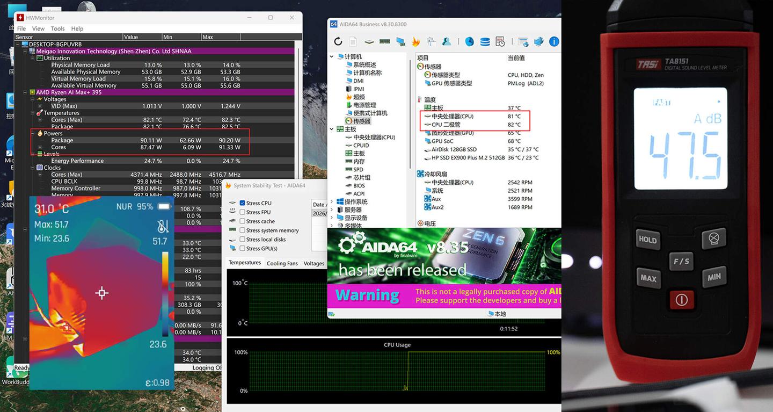Click the report with clock icon in AIDA64 toolbar

tap(500, 41)
